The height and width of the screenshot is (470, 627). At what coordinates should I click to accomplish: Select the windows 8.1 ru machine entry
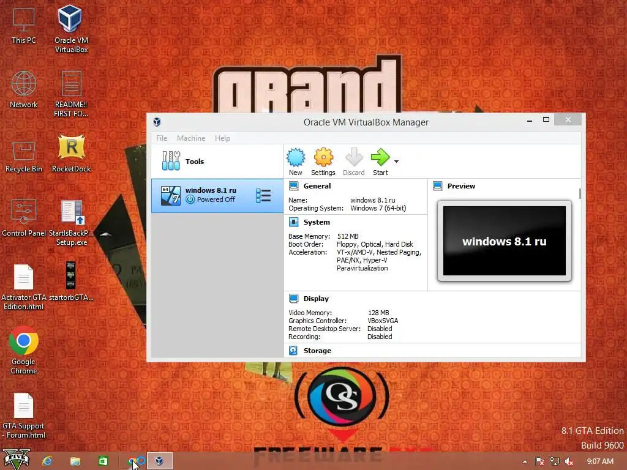click(217, 195)
